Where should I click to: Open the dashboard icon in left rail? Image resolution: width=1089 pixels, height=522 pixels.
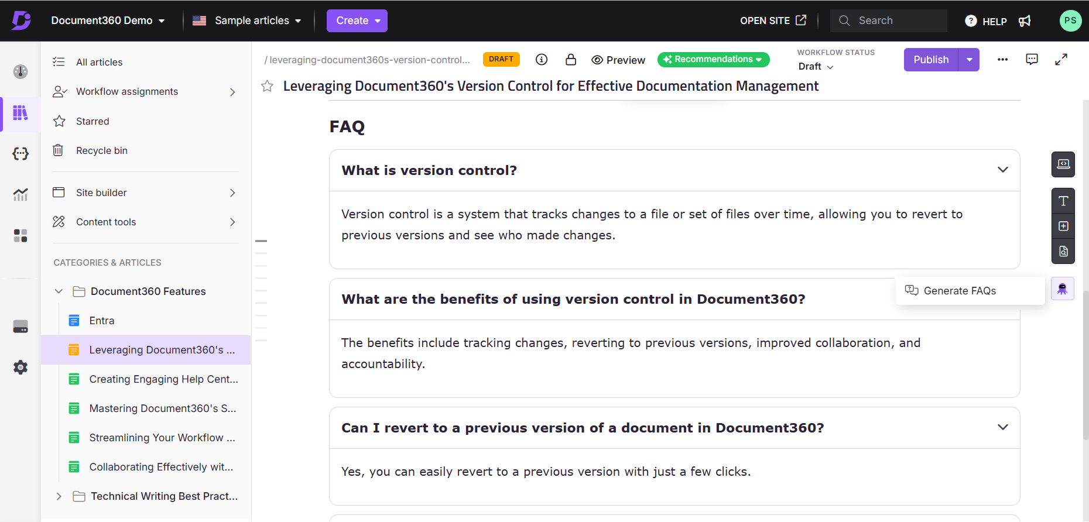click(x=20, y=71)
